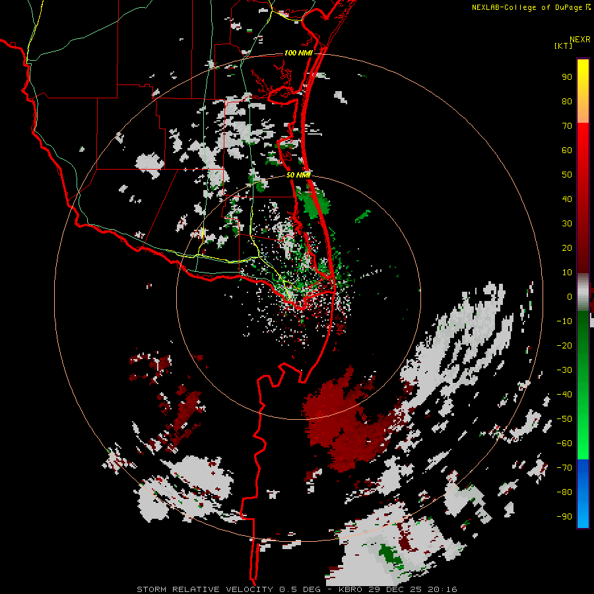The height and width of the screenshot is (594, 594).
Task: Click the -70 velocity scale value
Action: (564, 468)
